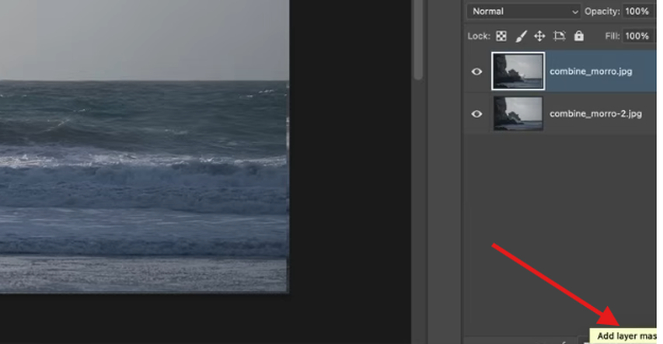663x344 pixels.
Task: Toggle lock all padlock icon
Action: (579, 36)
